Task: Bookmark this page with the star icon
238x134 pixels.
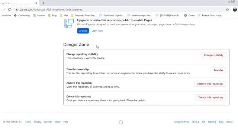Action: pos(227,10)
